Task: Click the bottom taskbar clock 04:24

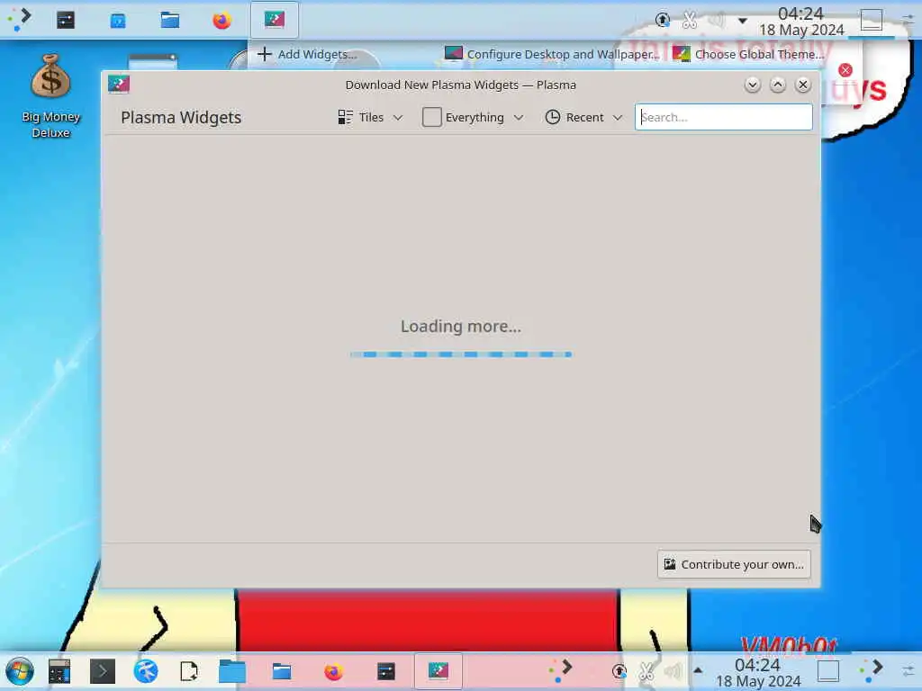Action: click(758, 672)
